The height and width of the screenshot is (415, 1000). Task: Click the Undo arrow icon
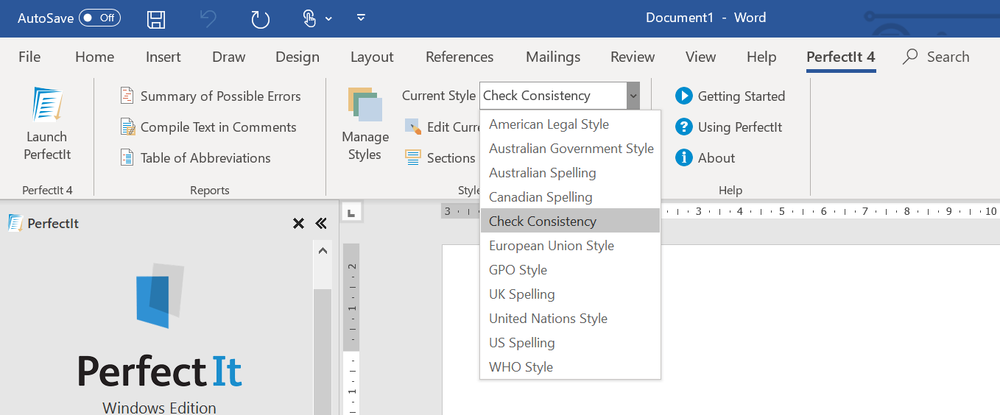click(208, 19)
